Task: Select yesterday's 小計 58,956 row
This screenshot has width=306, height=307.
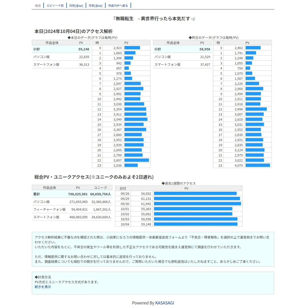Action: pyautogui.click(x=182, y=49)
